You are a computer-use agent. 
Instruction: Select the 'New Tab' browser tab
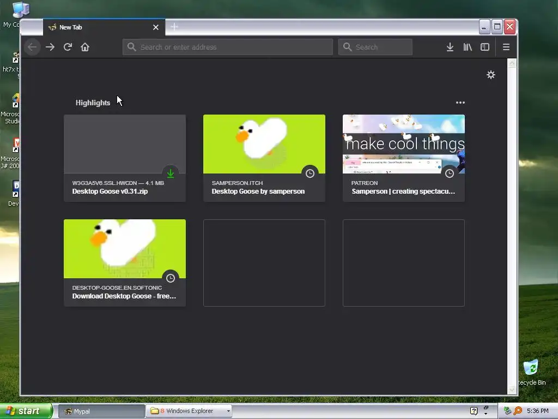pyautogui.click(x=104, y=27)
